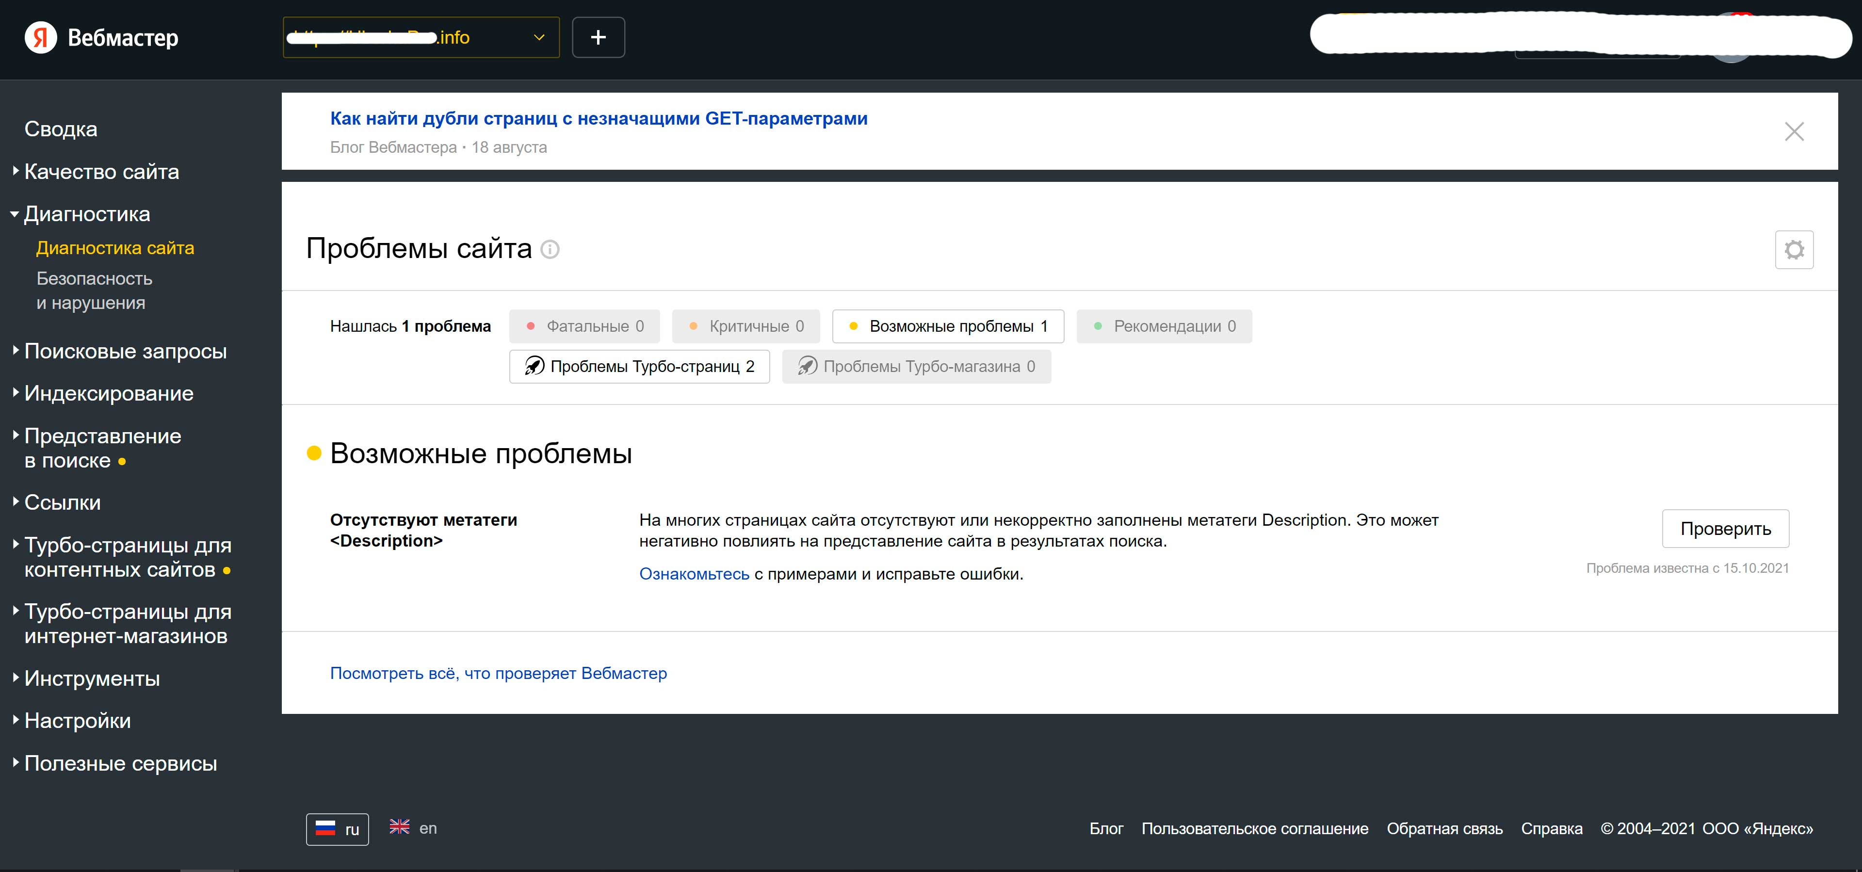Click info icon next to Проблемы сайта

[550, 249]
